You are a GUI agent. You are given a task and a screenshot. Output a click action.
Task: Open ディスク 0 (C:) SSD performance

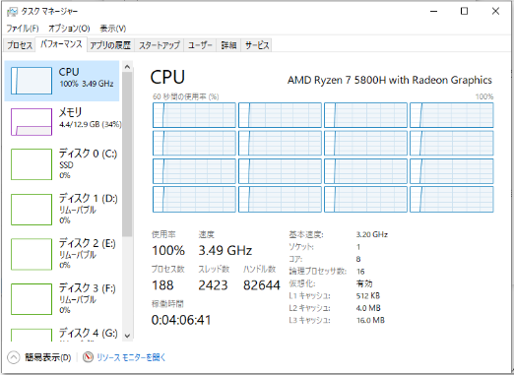(62, 164)
